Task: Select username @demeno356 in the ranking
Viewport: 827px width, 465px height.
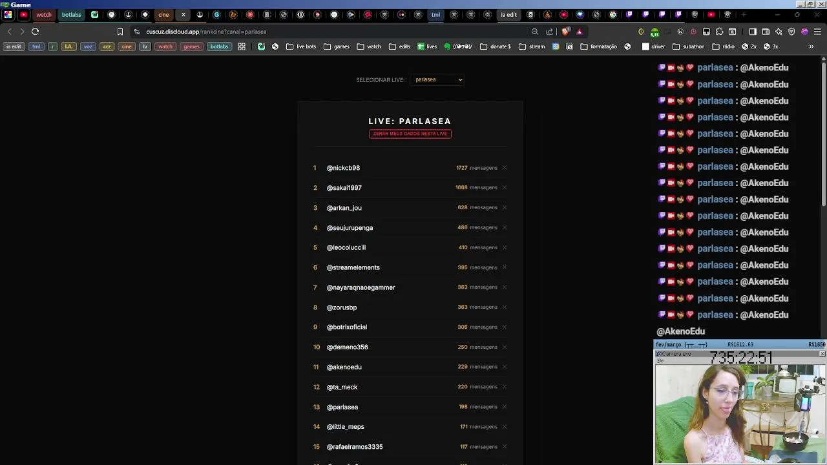Action: point(348,347)
